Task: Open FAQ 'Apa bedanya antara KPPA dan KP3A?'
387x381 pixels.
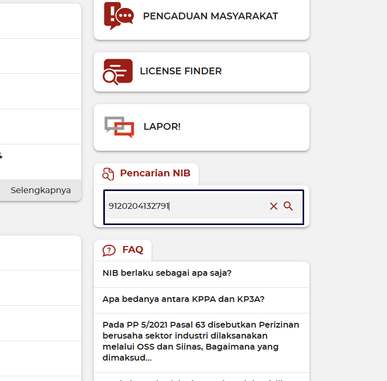Action: click(201, 299)
